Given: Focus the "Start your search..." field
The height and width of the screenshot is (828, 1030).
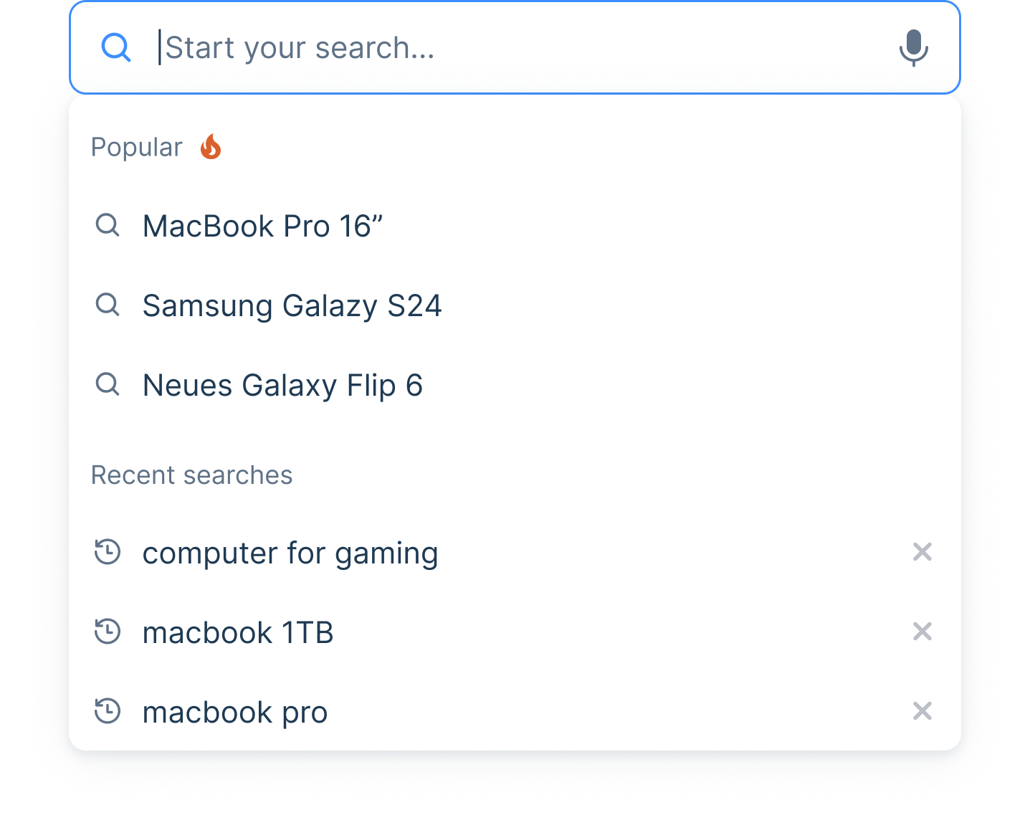Looking at the screenshot, I should (x=502, y=48).
